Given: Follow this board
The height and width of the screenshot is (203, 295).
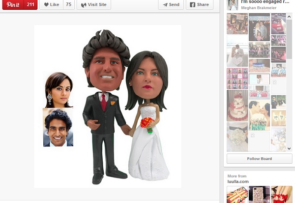Looking at the screenshot, I should click(259, 159).
